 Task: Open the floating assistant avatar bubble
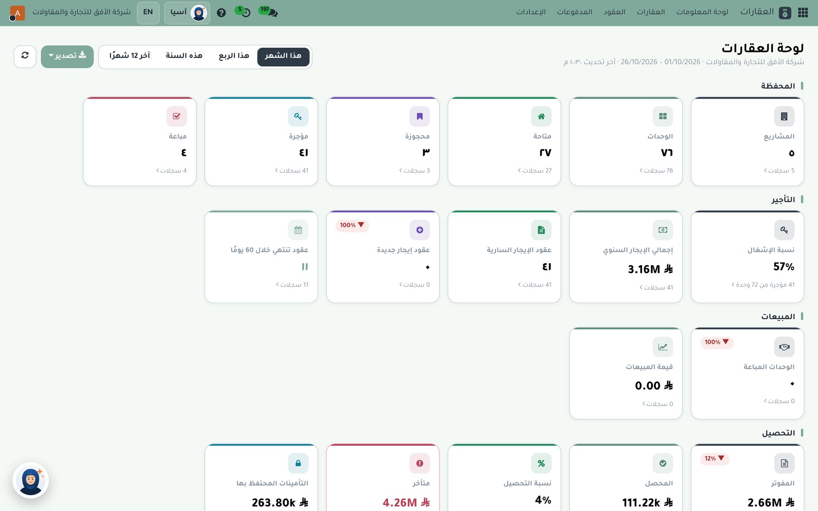30,481
